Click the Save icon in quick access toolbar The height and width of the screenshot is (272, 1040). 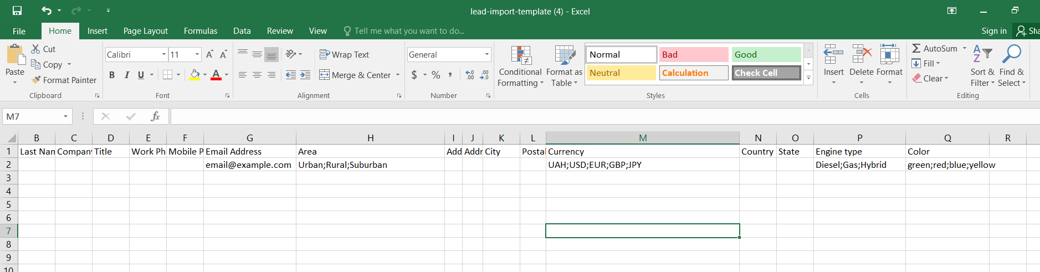[x=17, y=11]
